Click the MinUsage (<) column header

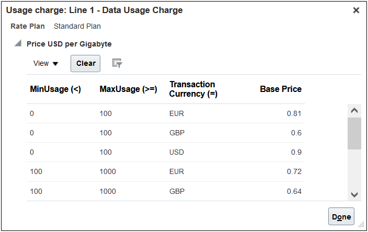[55, 89]
